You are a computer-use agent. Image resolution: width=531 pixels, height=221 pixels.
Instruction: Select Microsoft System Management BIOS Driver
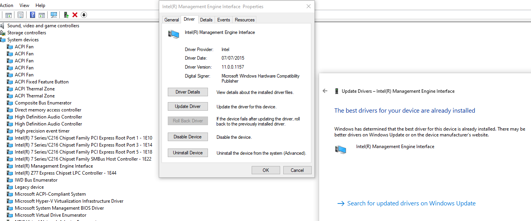59,208
